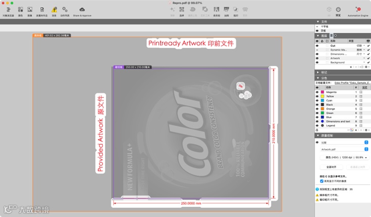This screenshot has width=371, height=217.
Task: Collapse the 文件 (File) panel section
Action: 318,22
